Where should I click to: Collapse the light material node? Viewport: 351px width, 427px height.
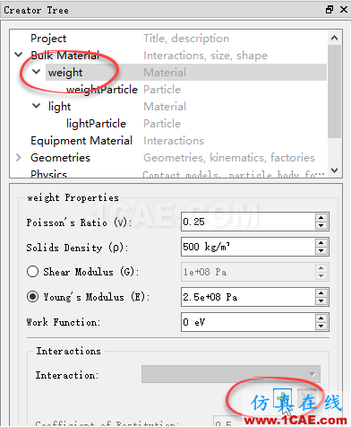(x=37, y=106)
